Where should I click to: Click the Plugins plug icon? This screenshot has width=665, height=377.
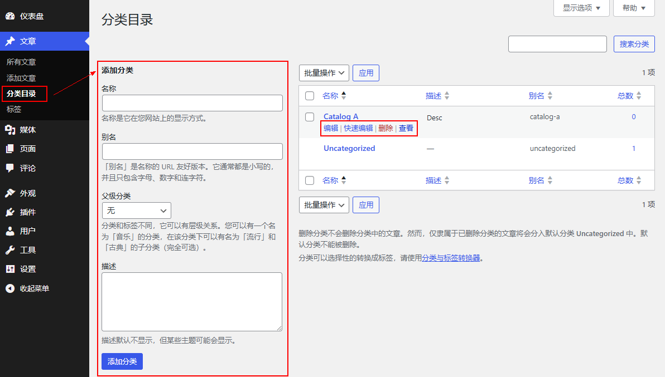pyautogui.click(x=10, y=212)
